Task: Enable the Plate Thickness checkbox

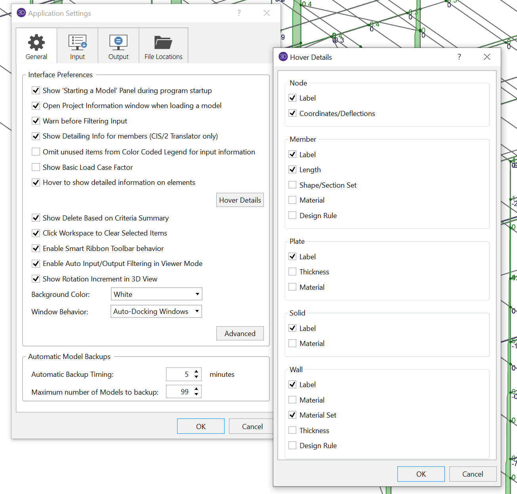Action: coord(293,272)
